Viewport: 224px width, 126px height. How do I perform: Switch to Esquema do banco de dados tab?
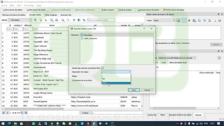[180, 115]
